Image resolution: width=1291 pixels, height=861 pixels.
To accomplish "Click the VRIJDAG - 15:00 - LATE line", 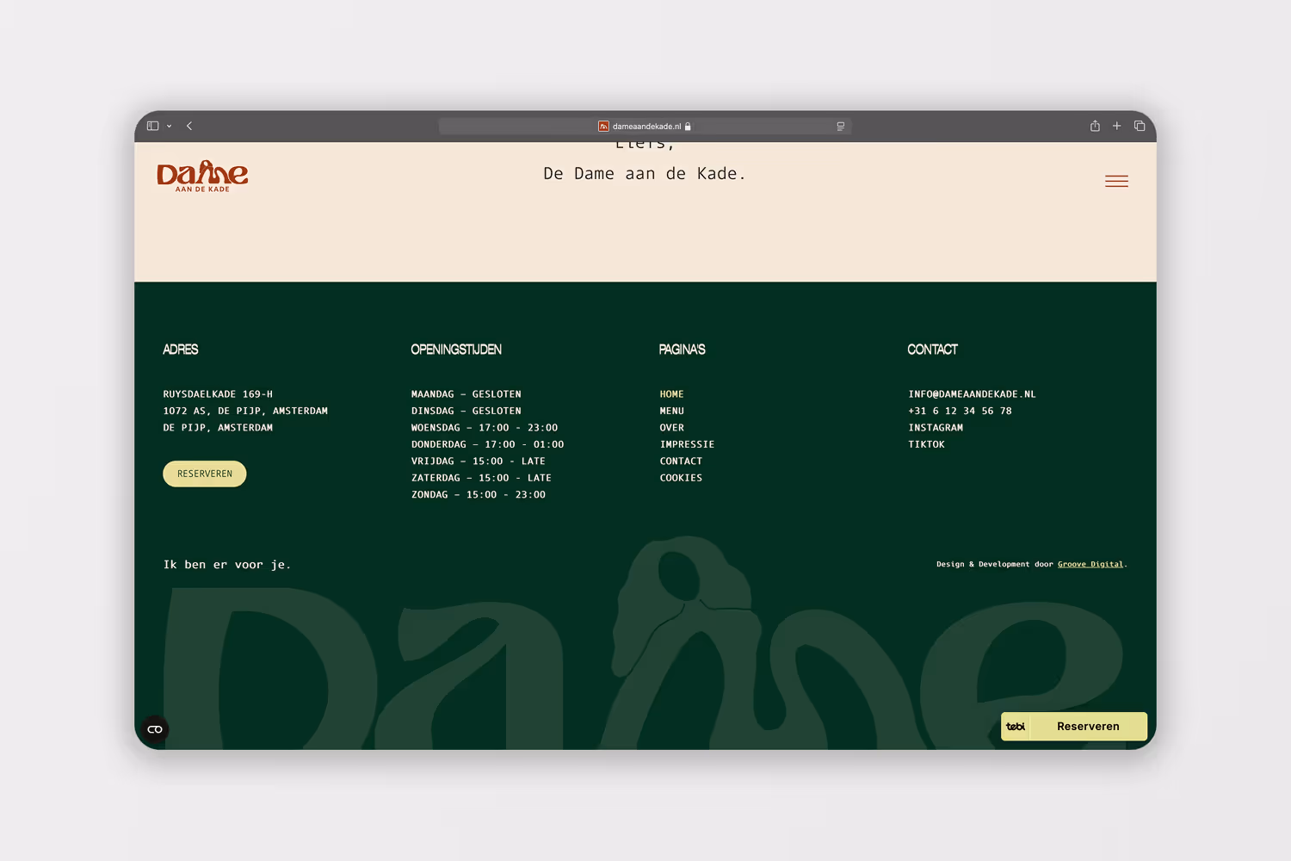I will click(x=479, y=461).
